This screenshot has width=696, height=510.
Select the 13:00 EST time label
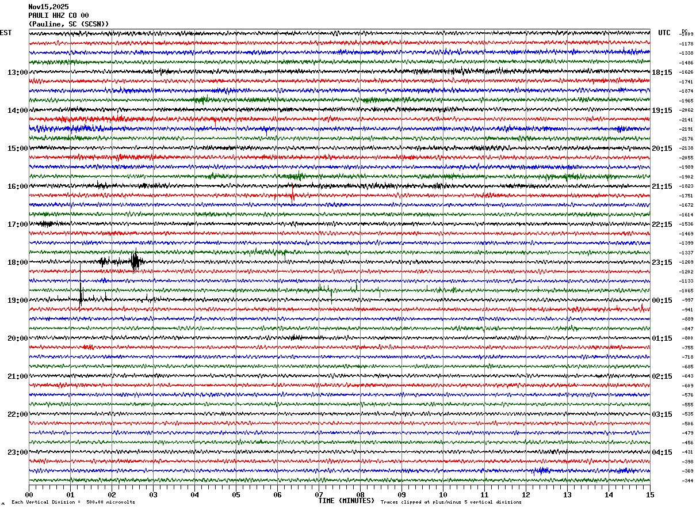coord(18,72)
